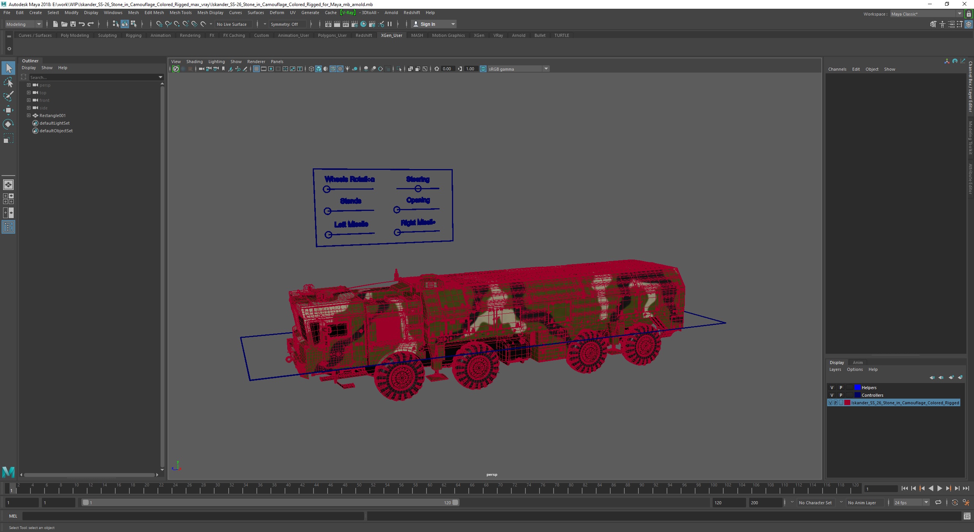Screen dimensions: 974x532
Task: Open the sRGB gamma view transform dropdown
Action: [518, 69]
